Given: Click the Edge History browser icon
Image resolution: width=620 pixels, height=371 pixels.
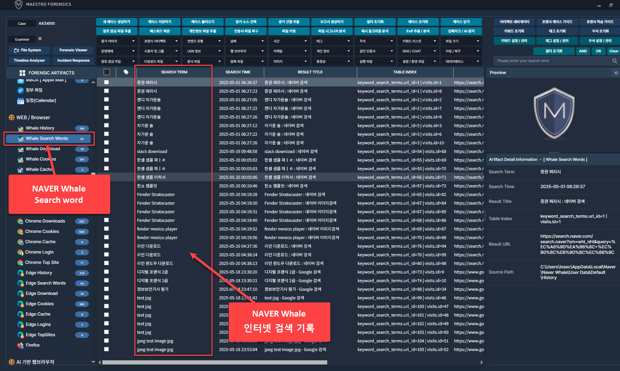Looking at the screenshot, I should pos(21,273).
